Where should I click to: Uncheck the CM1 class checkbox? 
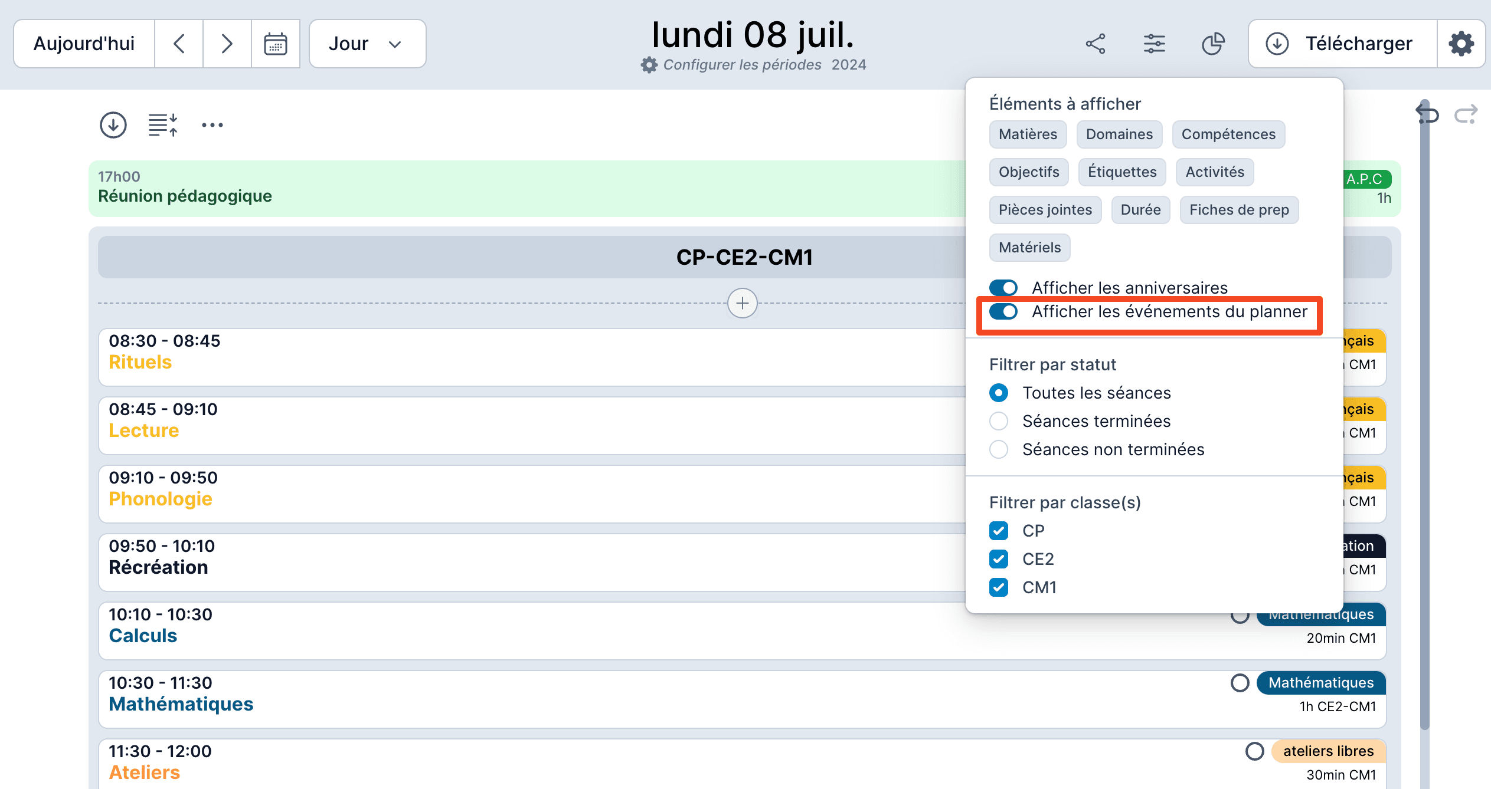click(999, 587)
